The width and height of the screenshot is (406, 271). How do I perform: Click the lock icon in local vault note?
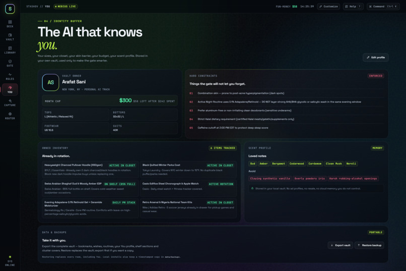[x=252, y=189]
